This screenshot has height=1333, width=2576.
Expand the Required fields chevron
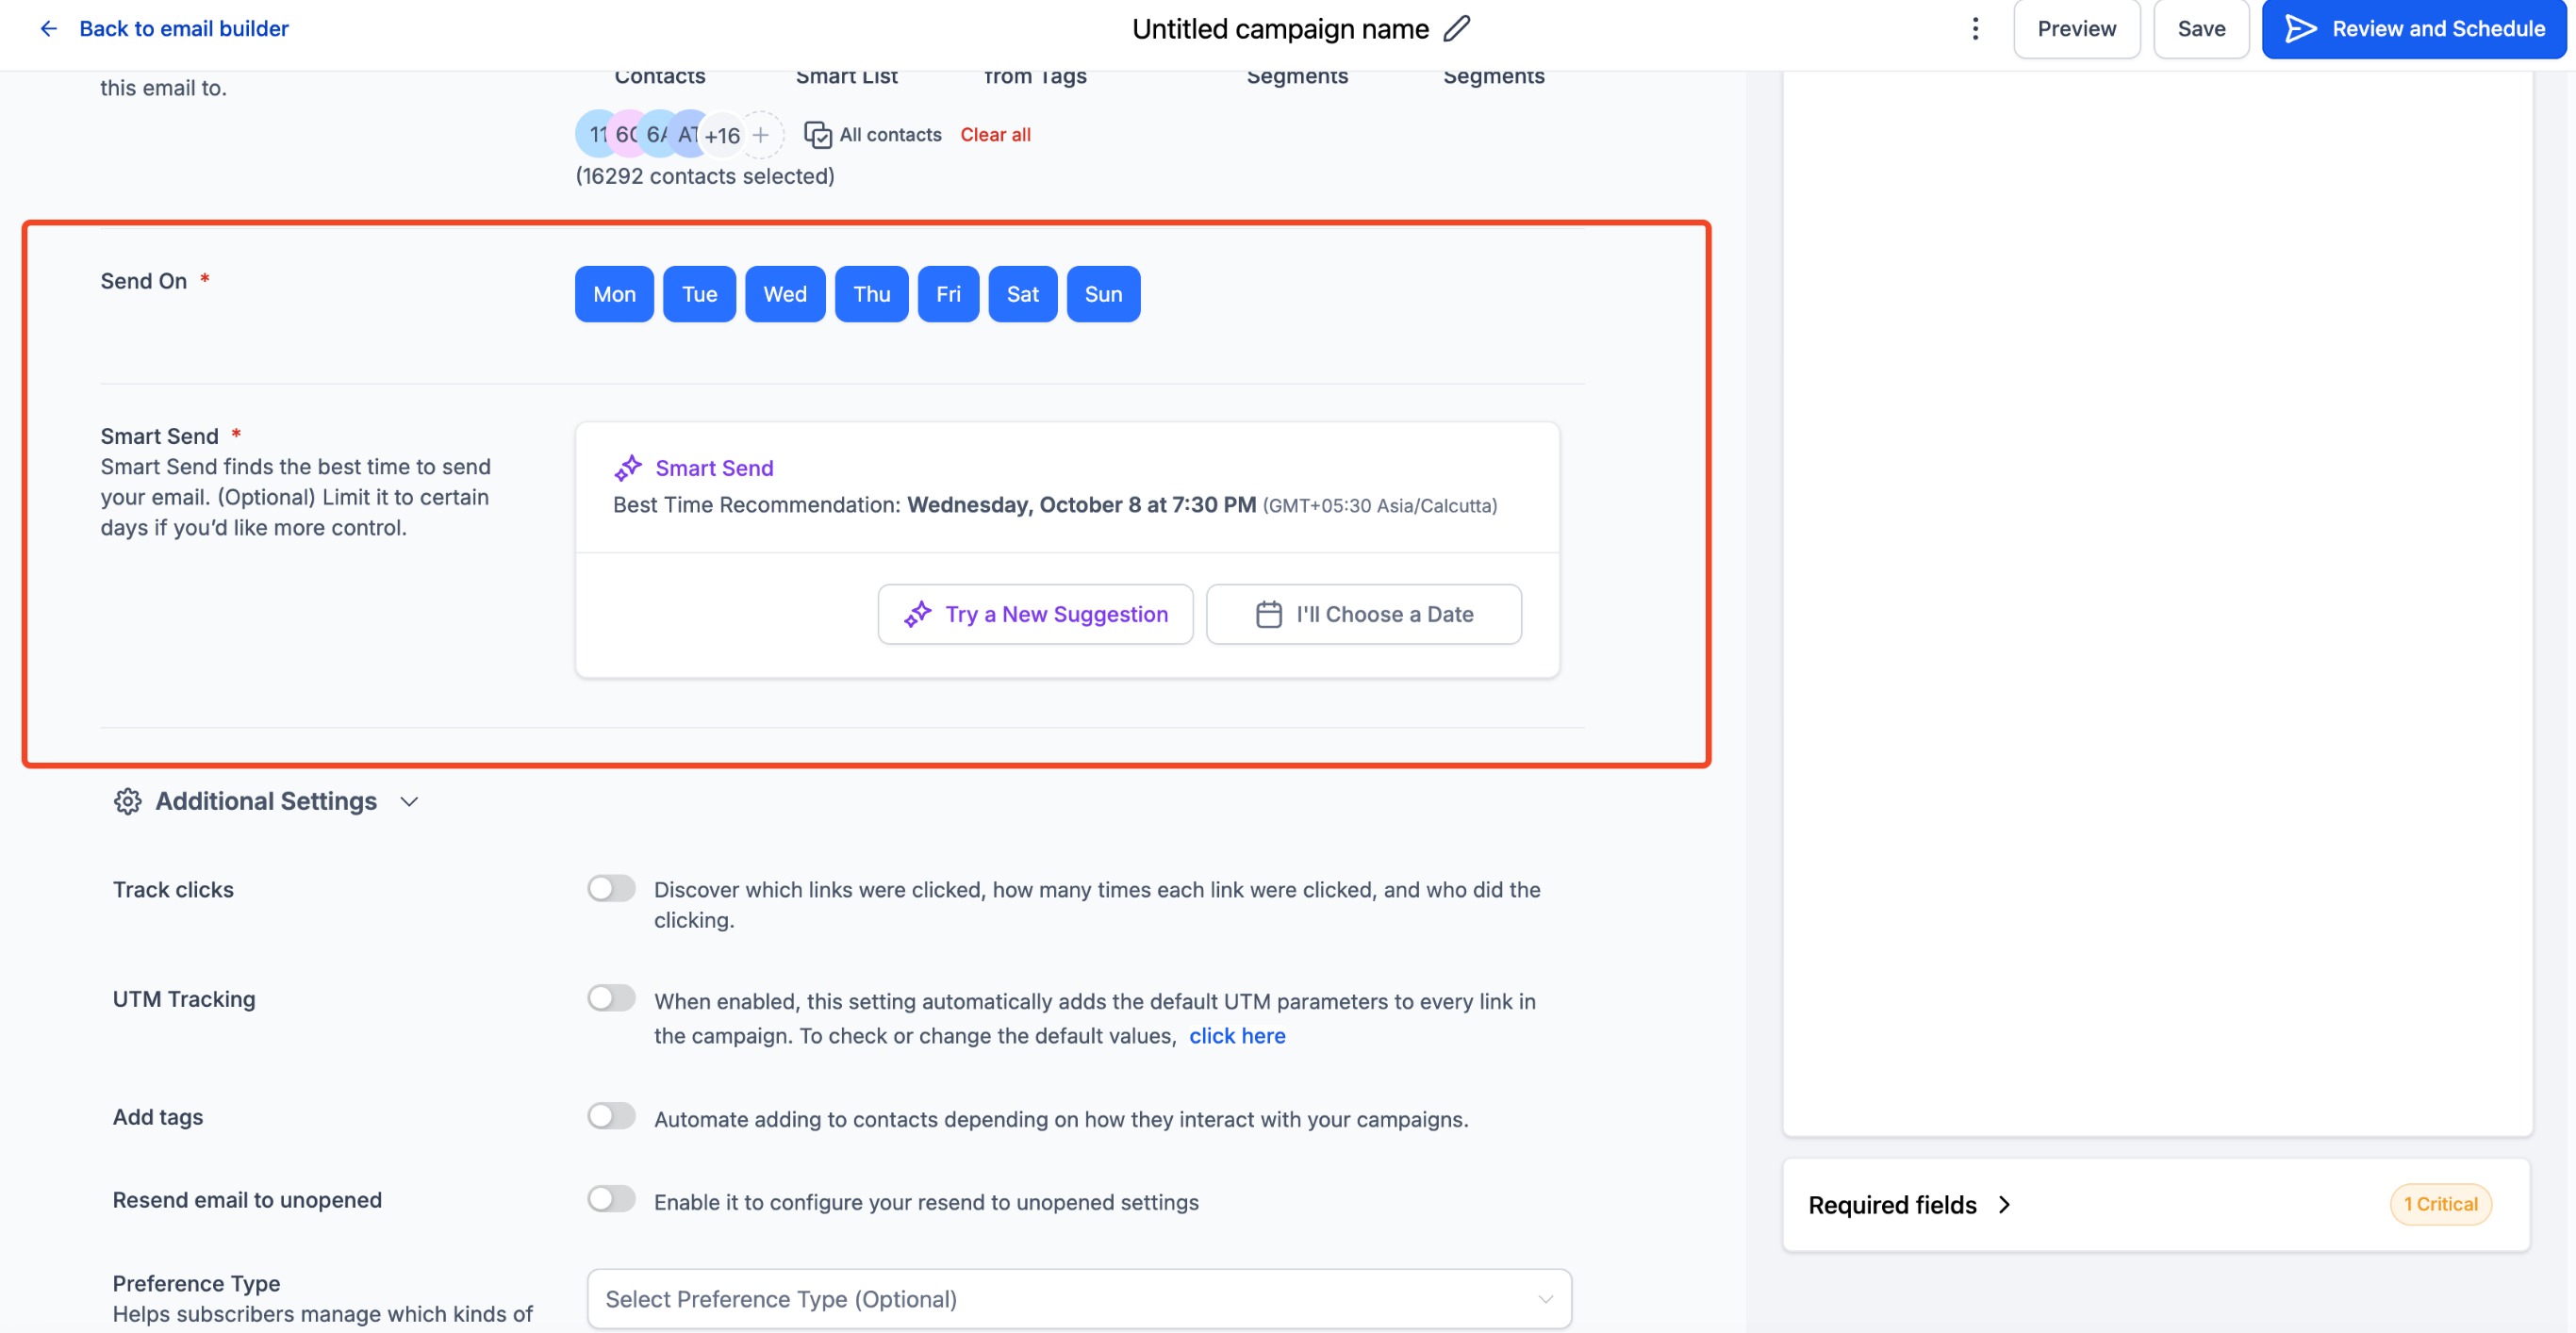(x=2004, y=1205)
